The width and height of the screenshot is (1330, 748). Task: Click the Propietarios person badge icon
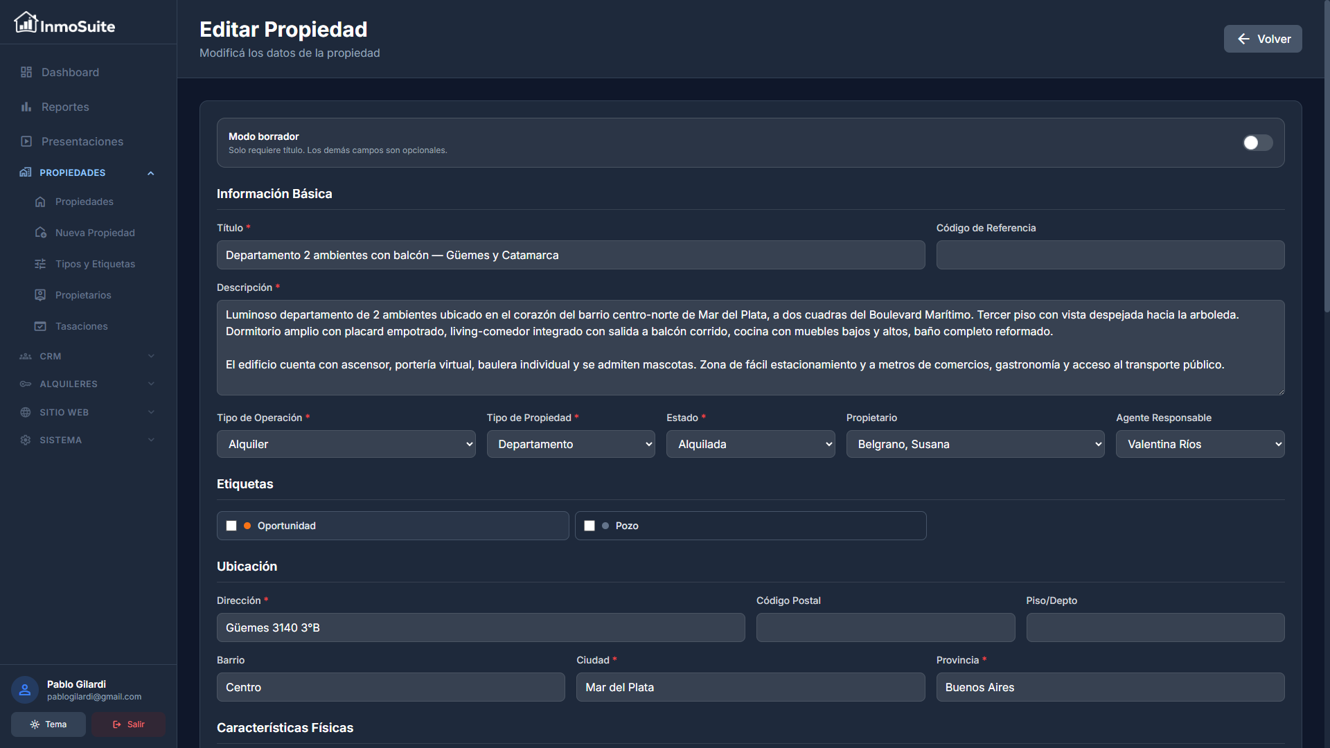coord(40,295)
